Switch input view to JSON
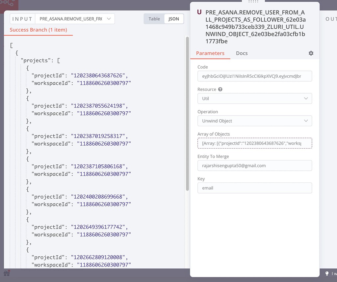 click(x=174, y=19)
